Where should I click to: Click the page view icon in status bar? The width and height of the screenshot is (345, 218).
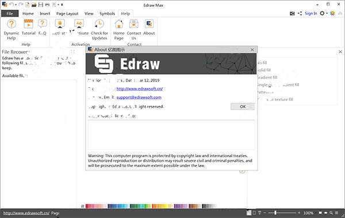tap(249, 213)
